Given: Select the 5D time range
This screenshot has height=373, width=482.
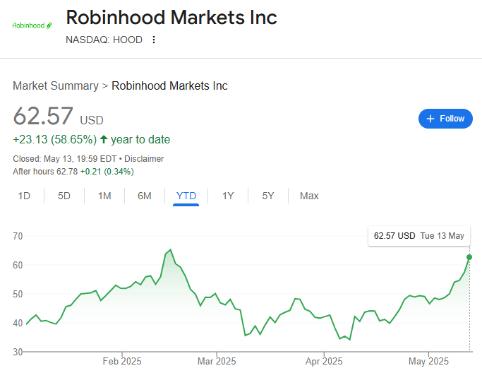Looking at the screenshot, I should click(64, 196).
